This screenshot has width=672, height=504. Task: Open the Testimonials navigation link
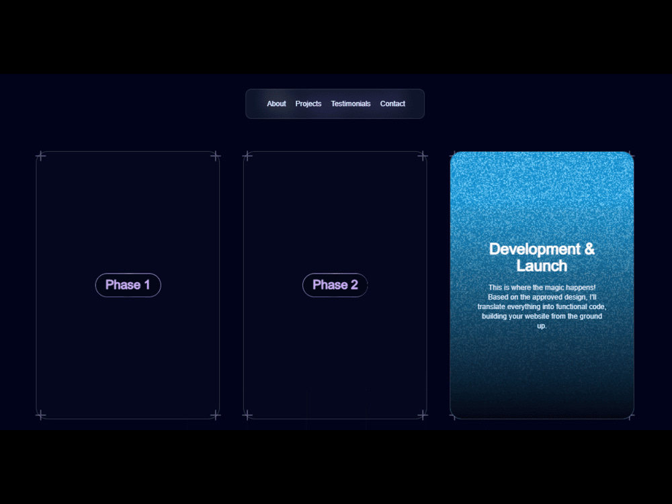pyautogui.click(x=351, y=103)
